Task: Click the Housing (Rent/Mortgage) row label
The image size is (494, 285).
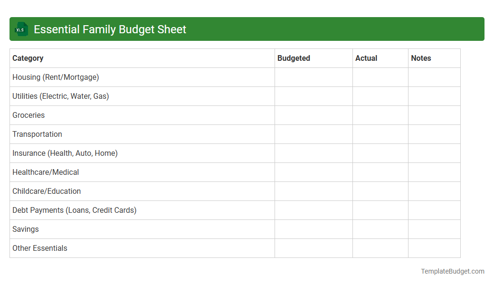Action: click(56, 77)
